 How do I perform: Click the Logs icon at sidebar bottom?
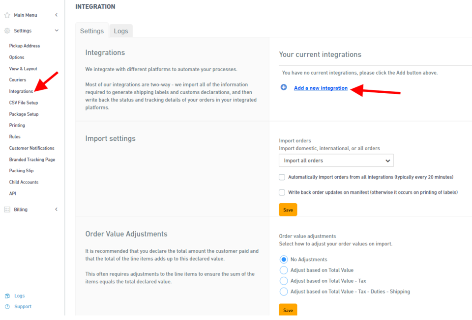(x=7, y=296)
